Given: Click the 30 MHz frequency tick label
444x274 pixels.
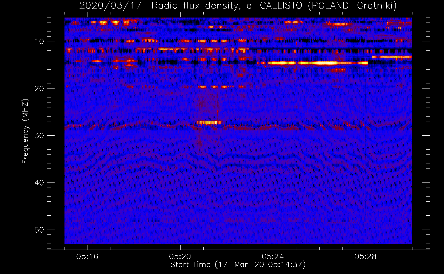Looking at the screenshot, I should click(x=40, y=136).
